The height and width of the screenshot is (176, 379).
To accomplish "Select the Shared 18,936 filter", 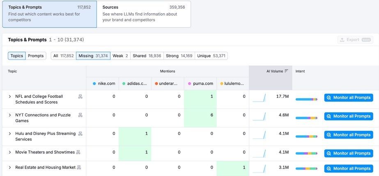I will pos(147,56).
